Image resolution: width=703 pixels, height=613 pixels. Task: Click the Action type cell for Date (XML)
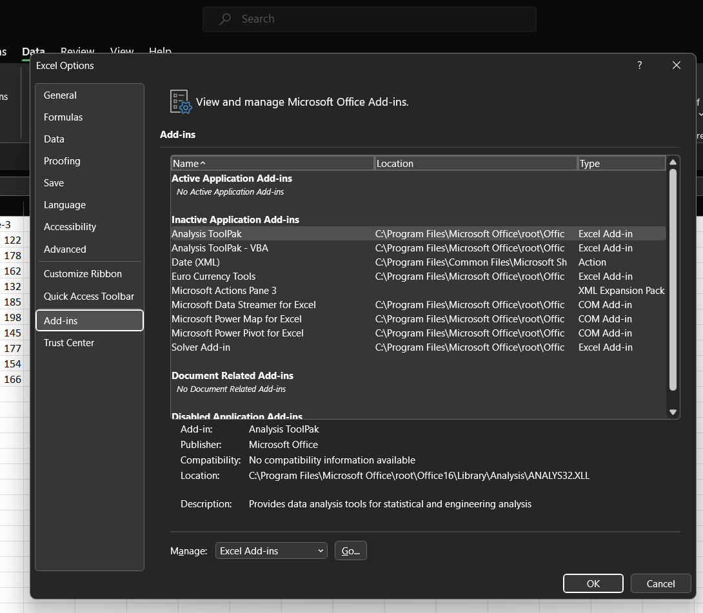tap(592, 262)
